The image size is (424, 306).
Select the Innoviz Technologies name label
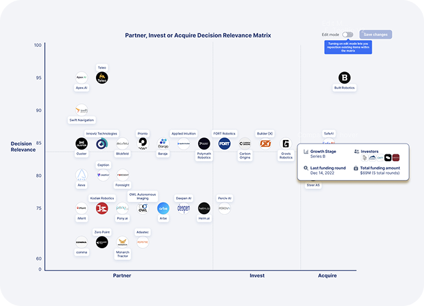tap(101, 134)
